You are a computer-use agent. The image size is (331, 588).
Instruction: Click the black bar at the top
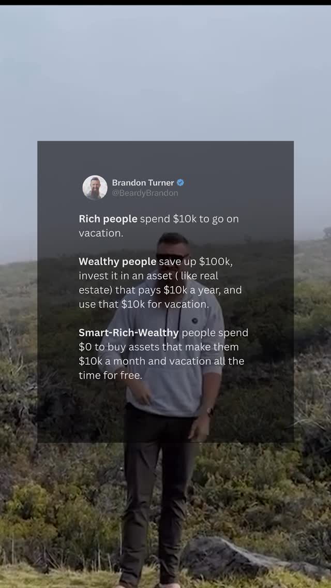coord(165,2)
